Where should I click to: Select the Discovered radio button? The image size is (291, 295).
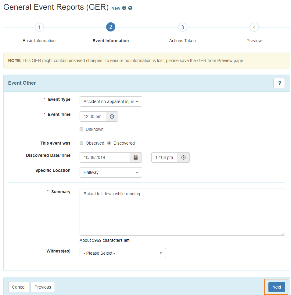click(109, 143)
